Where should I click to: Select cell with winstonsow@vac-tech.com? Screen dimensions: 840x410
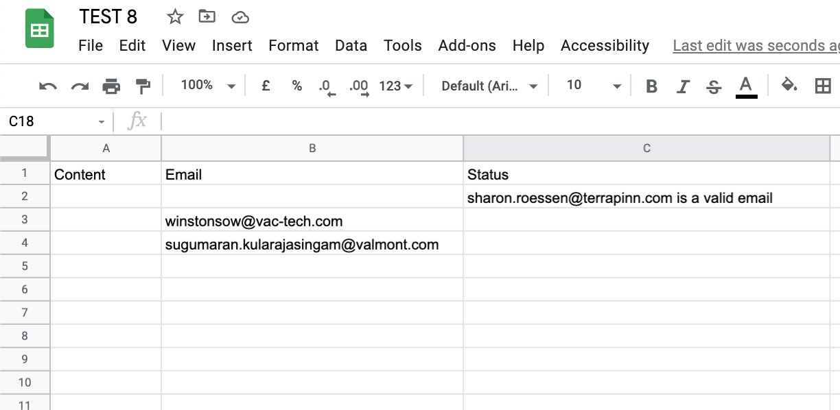click(312, 220)
